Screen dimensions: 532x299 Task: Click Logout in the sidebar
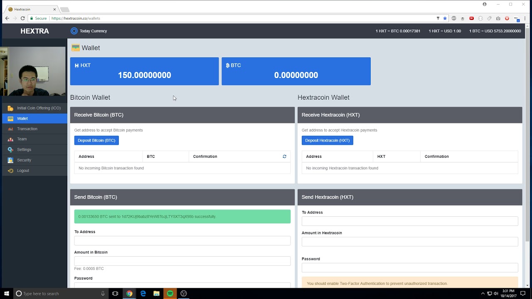click(34, 170)
